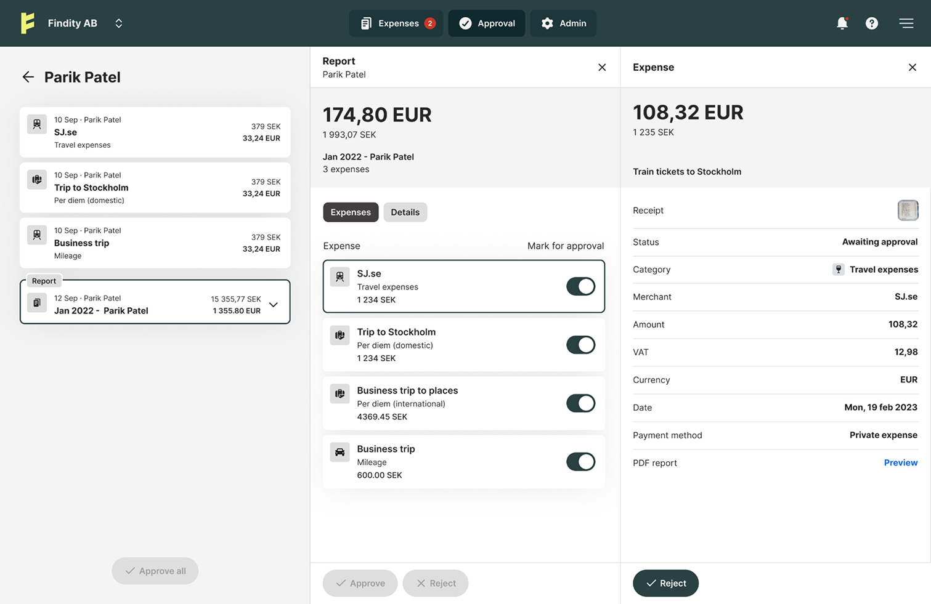Click the car icon for Business trip mileage

[339, 453]
